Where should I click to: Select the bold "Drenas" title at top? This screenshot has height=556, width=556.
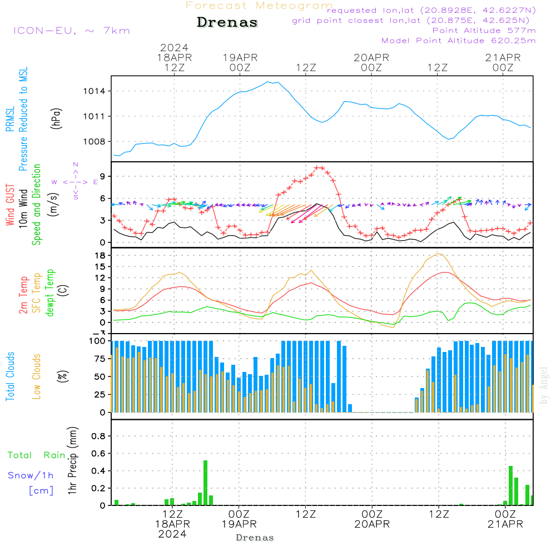[x=227, y=22]
